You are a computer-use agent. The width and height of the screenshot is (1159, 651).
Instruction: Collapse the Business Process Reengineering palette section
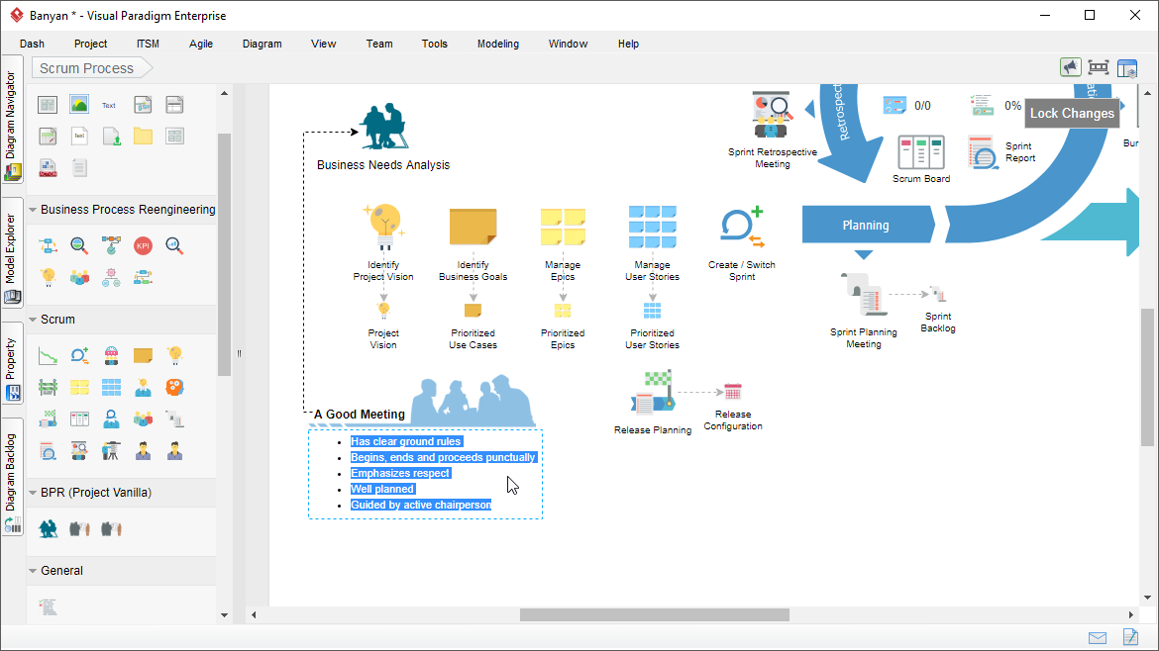pyautogui.click(x=33, y=210)
